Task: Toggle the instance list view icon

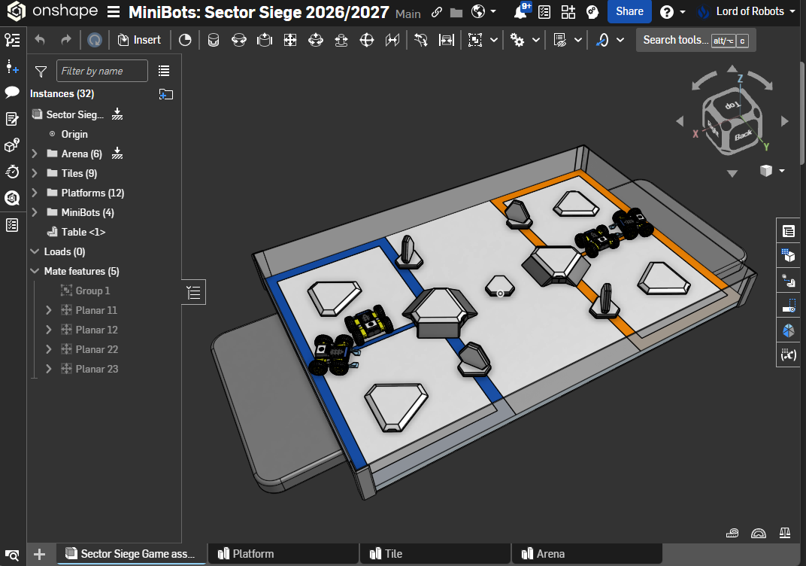Action: coord(164,71)
